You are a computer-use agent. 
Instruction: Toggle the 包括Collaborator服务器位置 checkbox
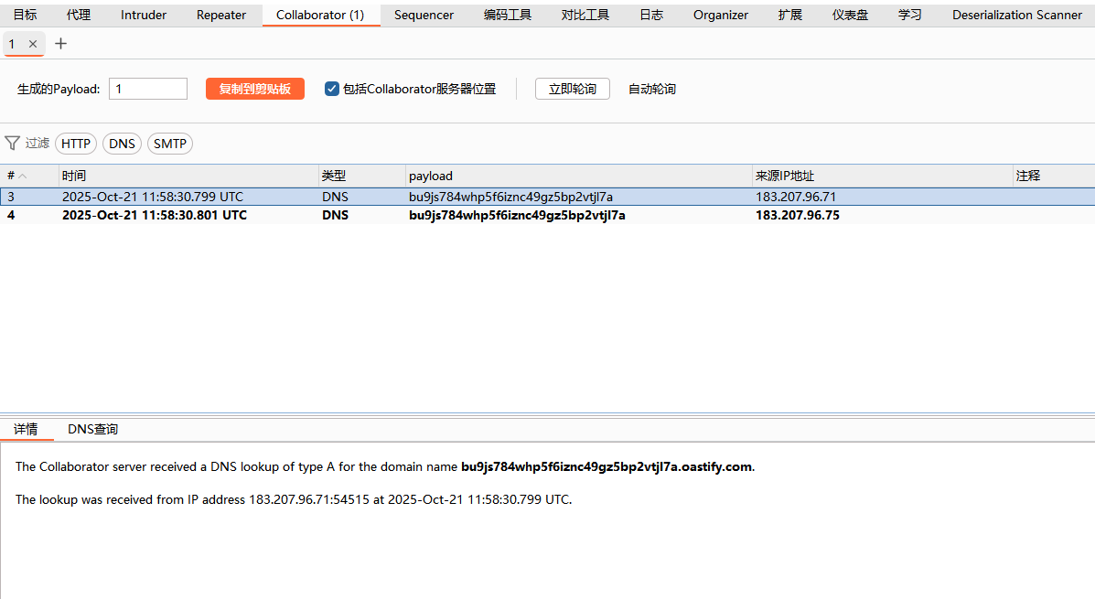click(332, 89)
